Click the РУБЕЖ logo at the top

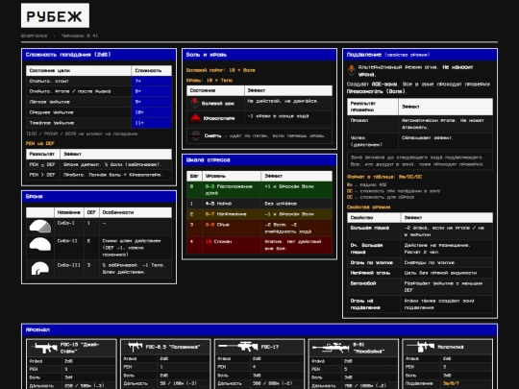point(55,15)
